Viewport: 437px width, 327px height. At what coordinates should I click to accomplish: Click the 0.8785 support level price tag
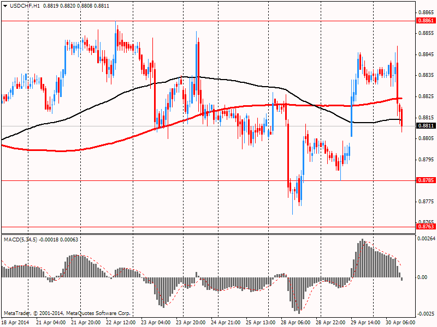[x=426, y=180]
